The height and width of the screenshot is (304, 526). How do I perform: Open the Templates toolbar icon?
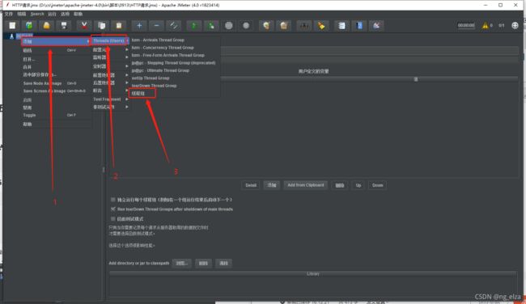click(x=29, y=26)
